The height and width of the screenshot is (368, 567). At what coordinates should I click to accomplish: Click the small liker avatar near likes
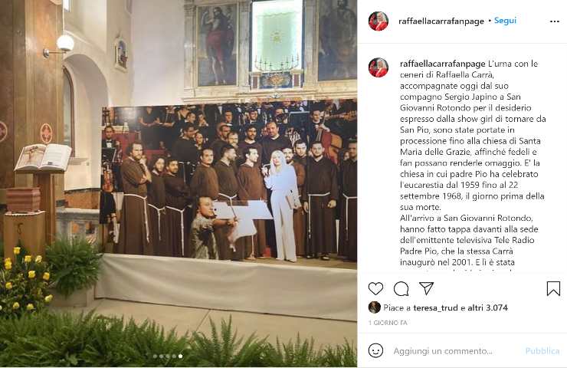point(374,307)
